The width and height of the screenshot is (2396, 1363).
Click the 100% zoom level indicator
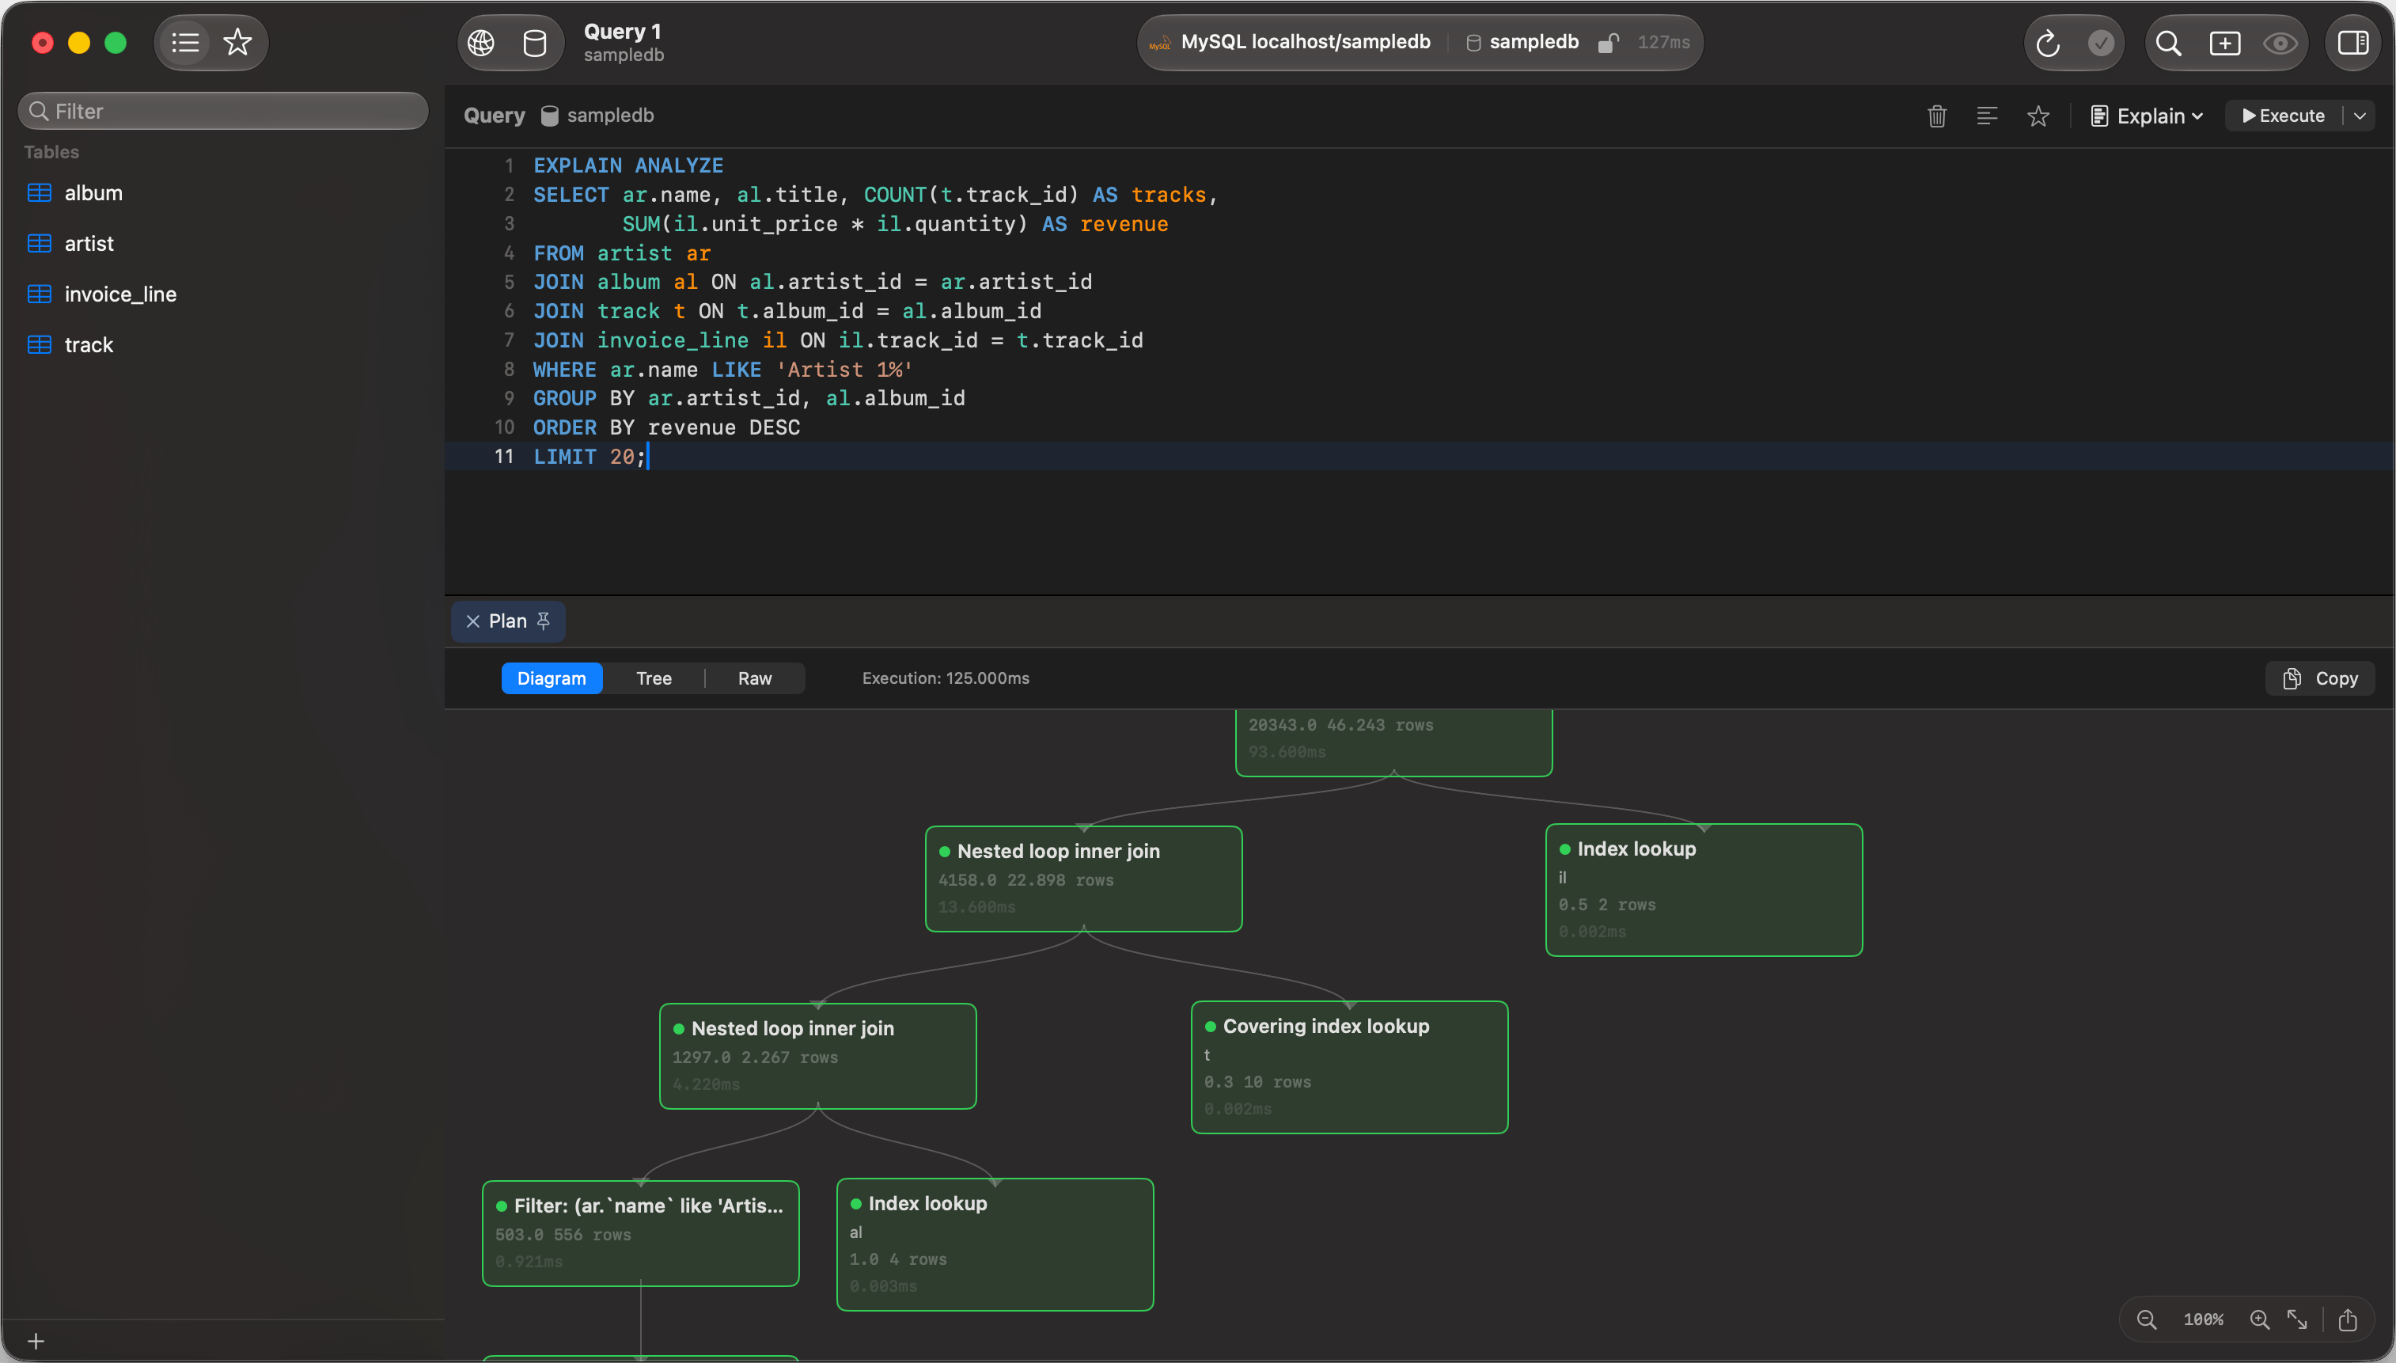point(2203,1320)
